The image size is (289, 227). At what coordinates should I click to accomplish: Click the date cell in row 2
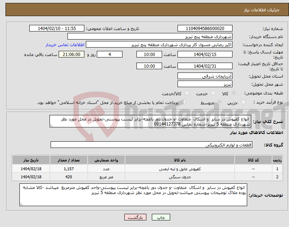pyautogui.click(x=31, y=177)
